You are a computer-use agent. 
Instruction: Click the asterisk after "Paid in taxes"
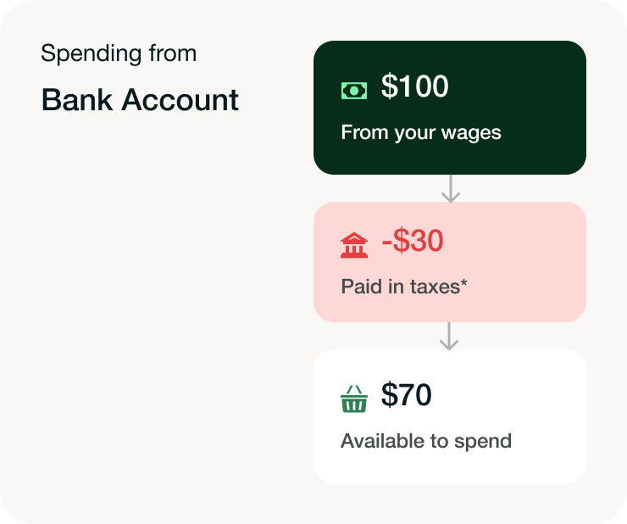(463, 283)
